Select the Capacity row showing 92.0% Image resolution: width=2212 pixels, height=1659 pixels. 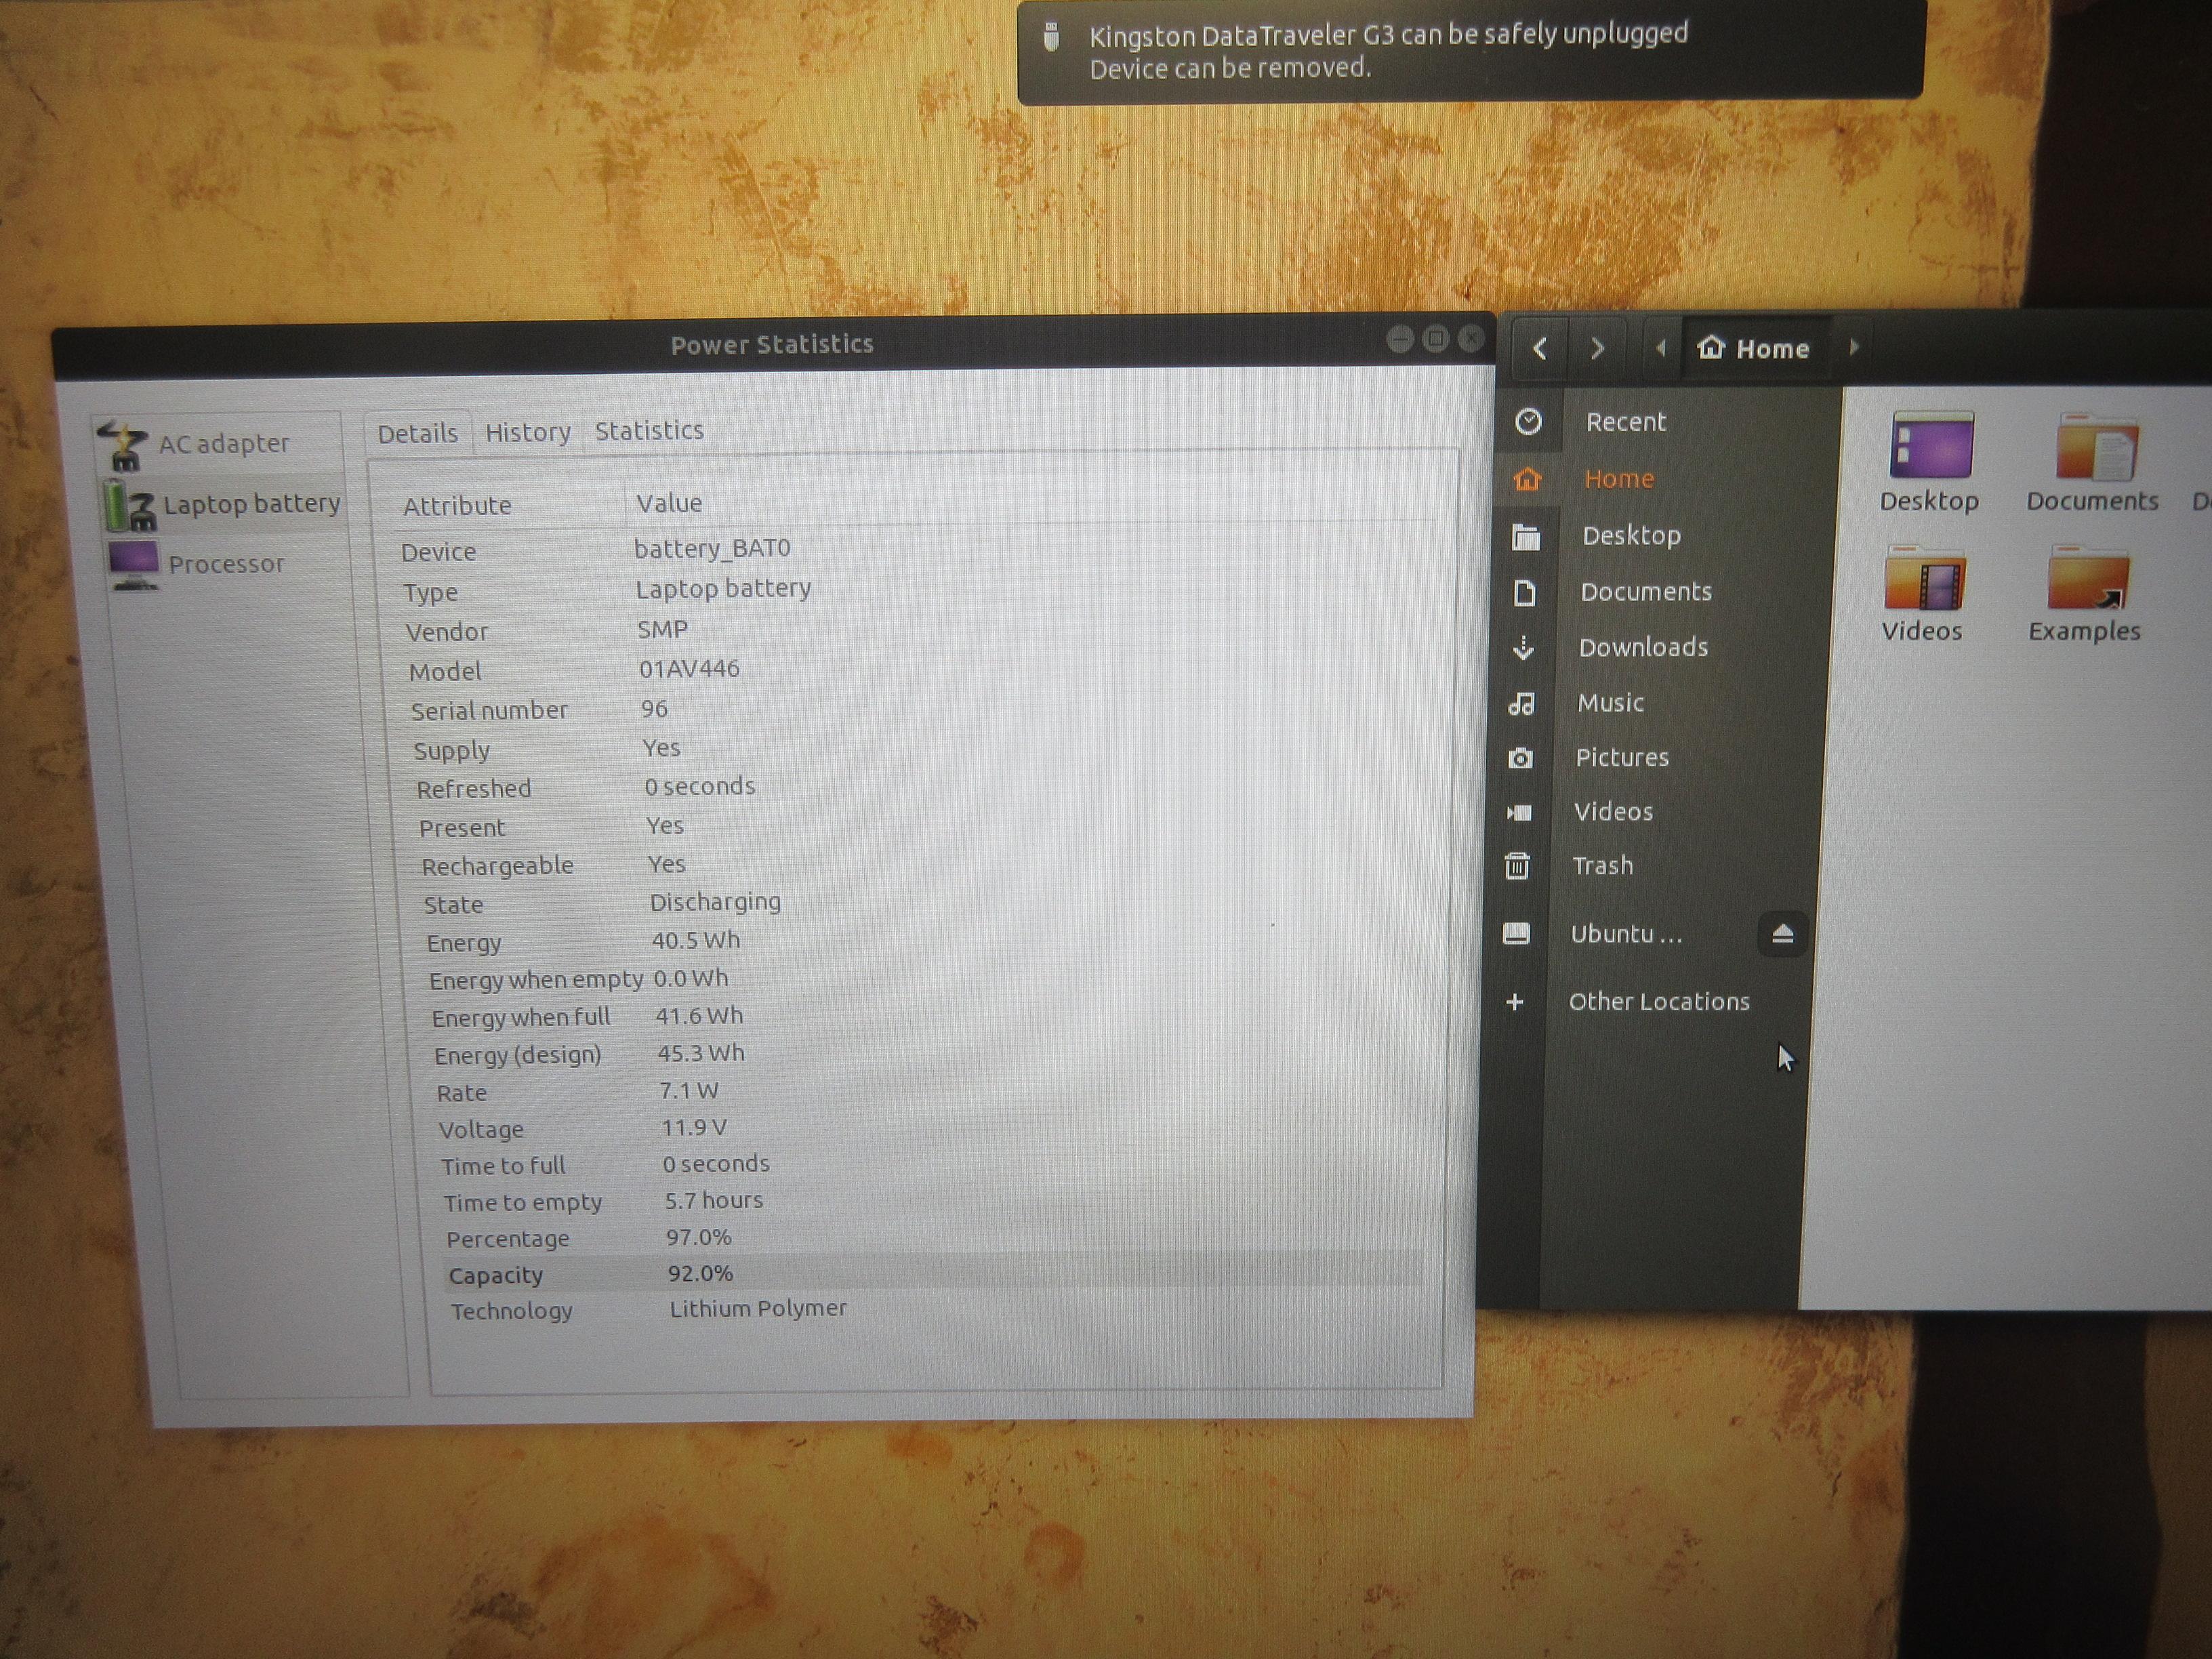[x=933, y=1273]
